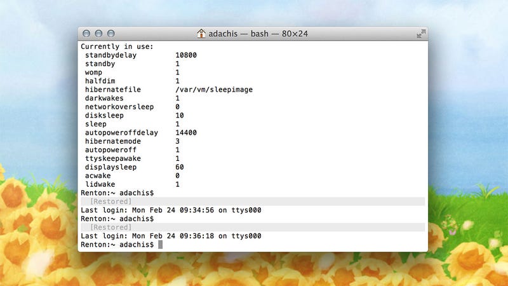Click the 'disksleep' setting name
Screen dimensions: 508x286
[104, 116]
